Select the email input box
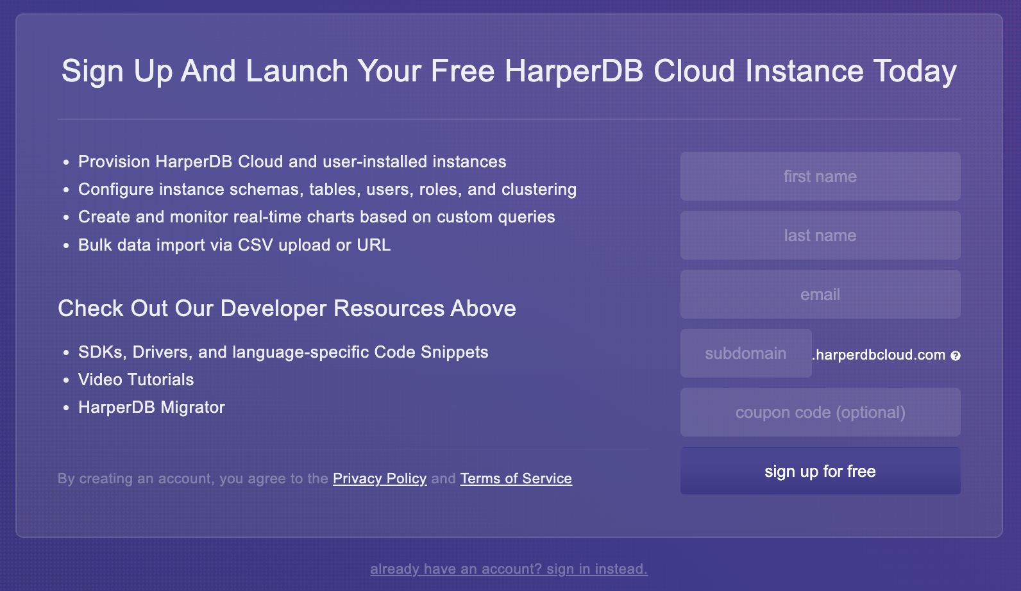 point(820,294)
